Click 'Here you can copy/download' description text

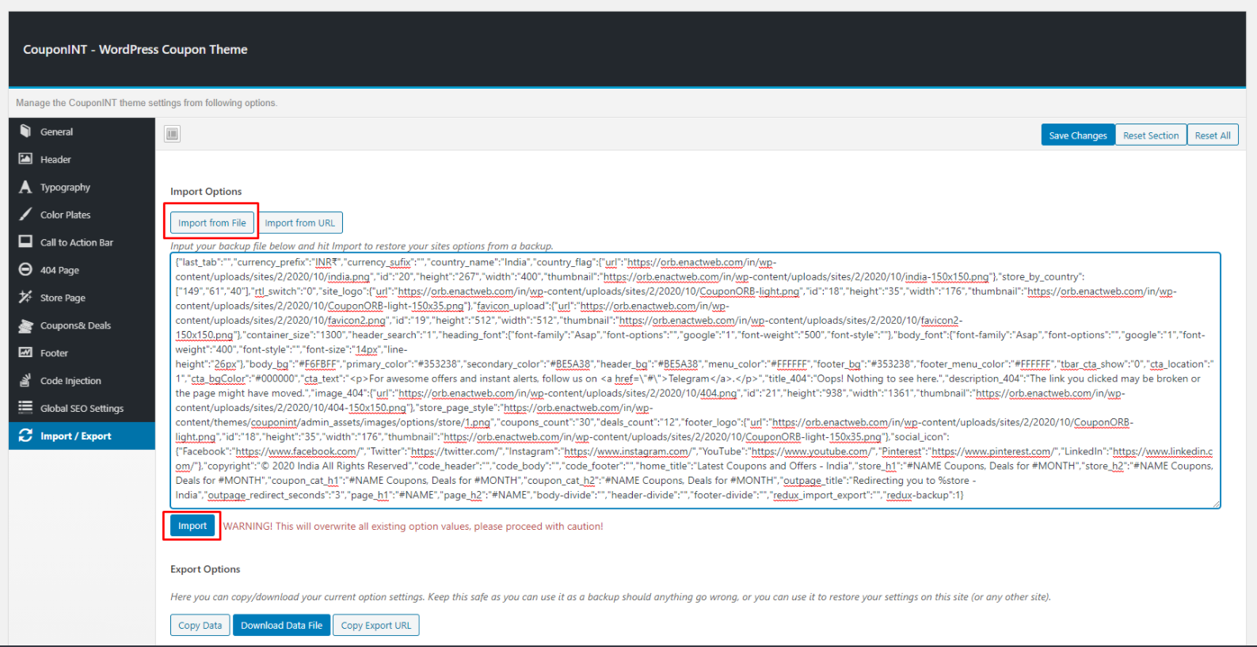(x=611, y=597)
